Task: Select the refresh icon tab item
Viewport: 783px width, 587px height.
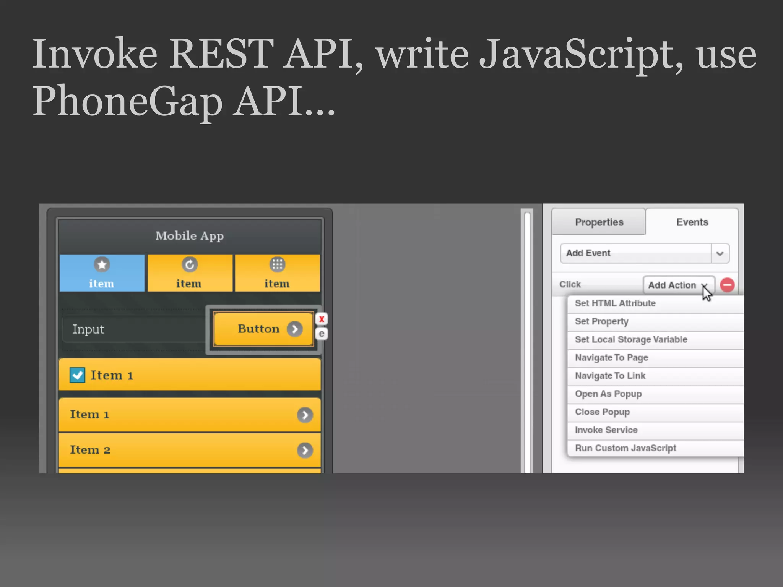Action: click(x=190, y=273)
